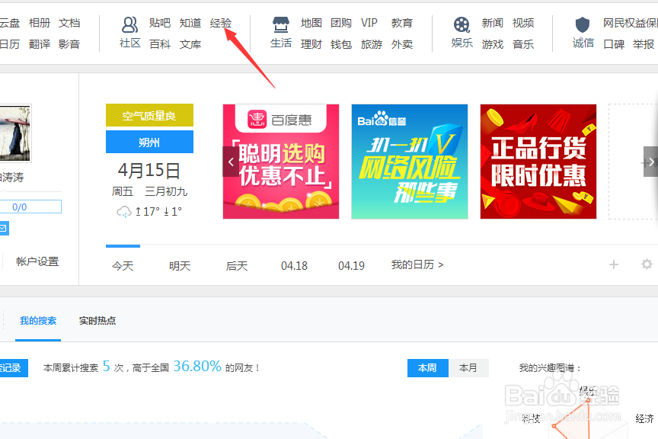Select the 本月 toggle button
The image size is (658, 439).
[468, 368]
